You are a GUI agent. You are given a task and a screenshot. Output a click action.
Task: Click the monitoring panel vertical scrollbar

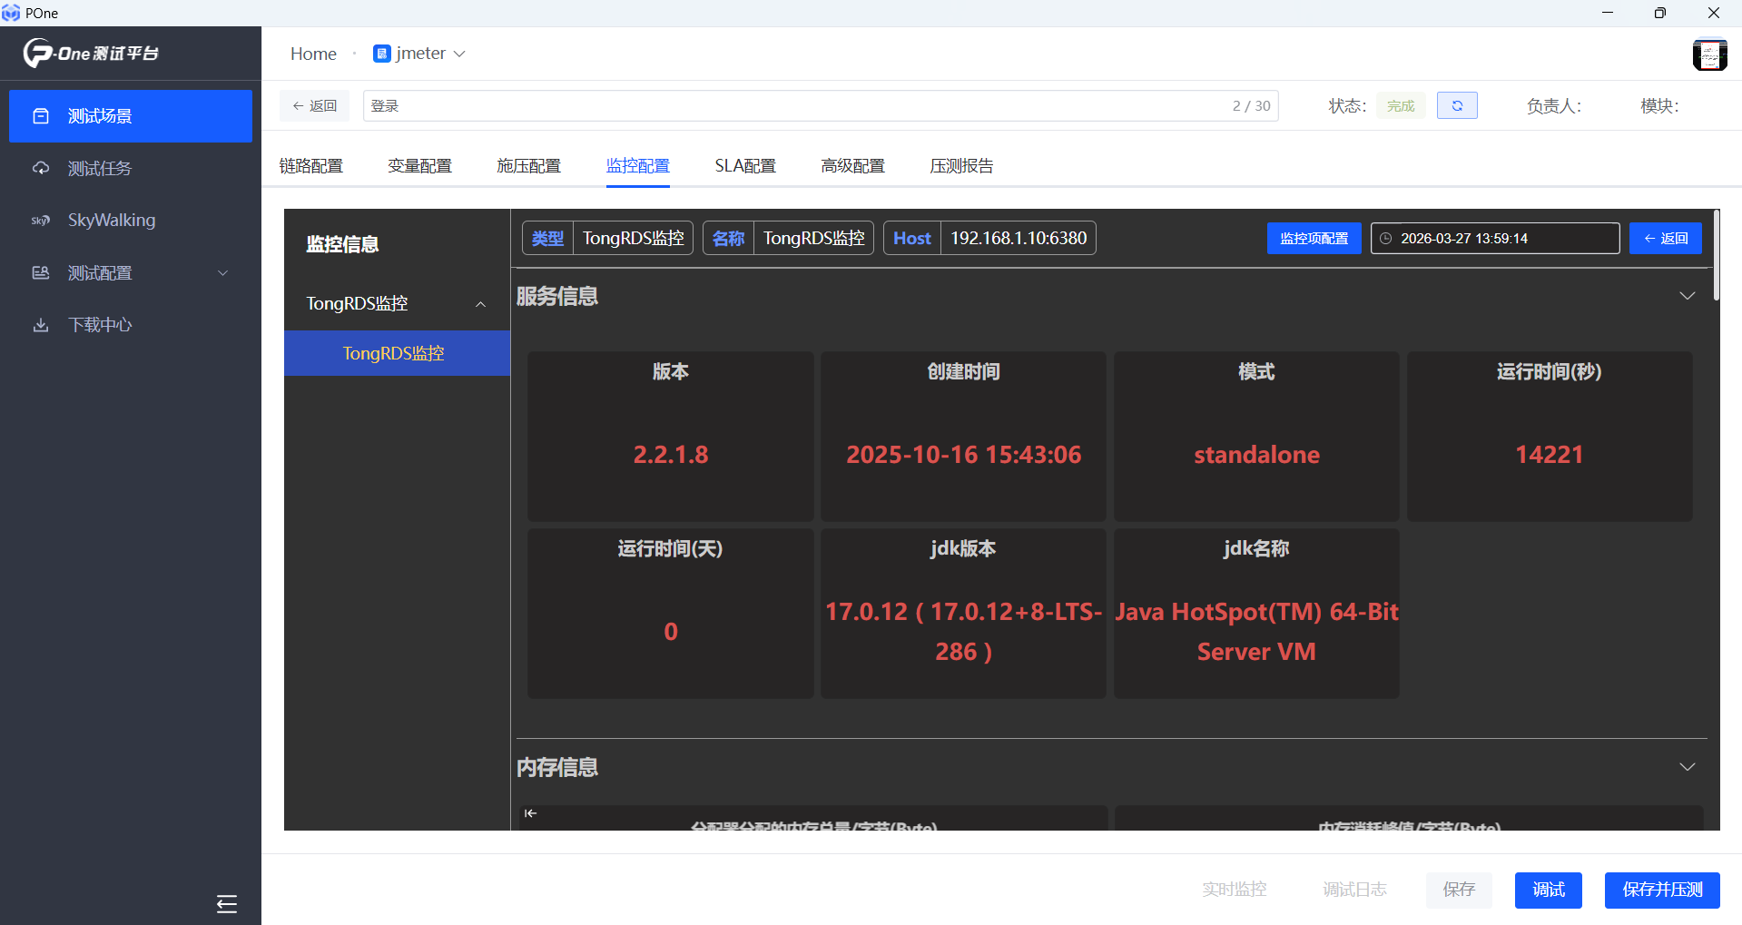1716,256
